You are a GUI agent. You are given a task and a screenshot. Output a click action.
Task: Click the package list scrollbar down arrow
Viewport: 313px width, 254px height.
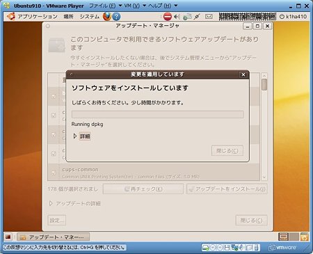pos(264,177)
